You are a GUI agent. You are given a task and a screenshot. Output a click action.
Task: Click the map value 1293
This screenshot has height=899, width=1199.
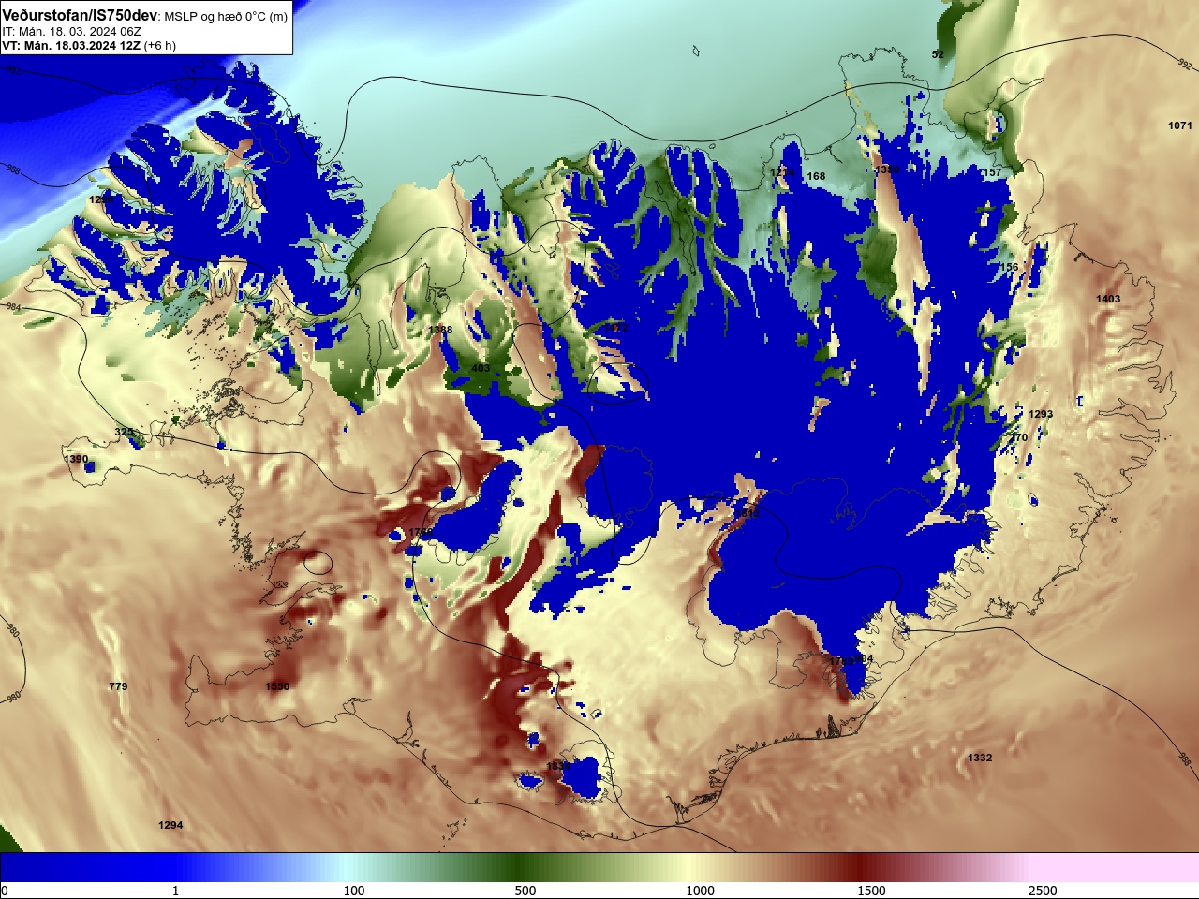tap(1041, 414)
